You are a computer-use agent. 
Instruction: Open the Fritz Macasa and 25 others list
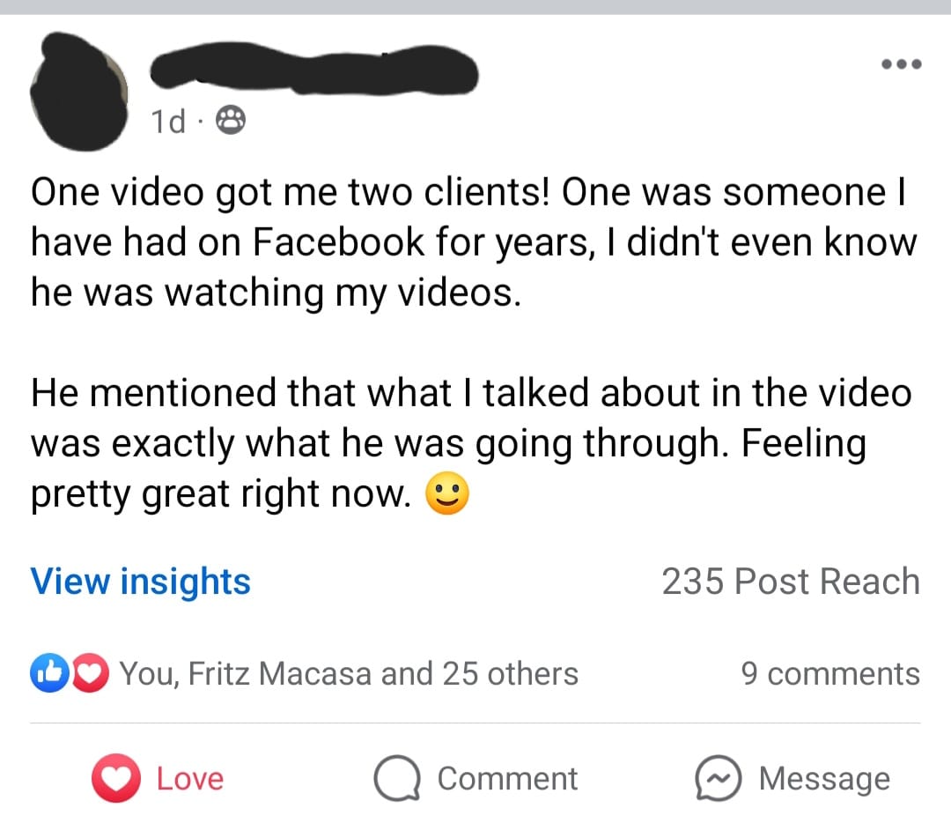pos(349,674)
